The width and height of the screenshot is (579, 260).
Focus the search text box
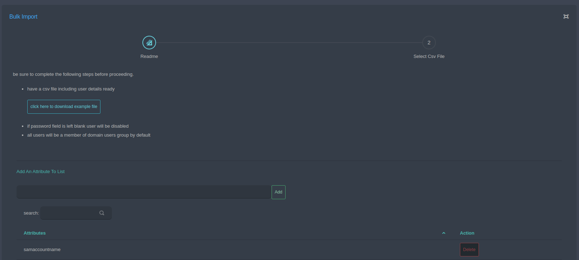point(76,213)
